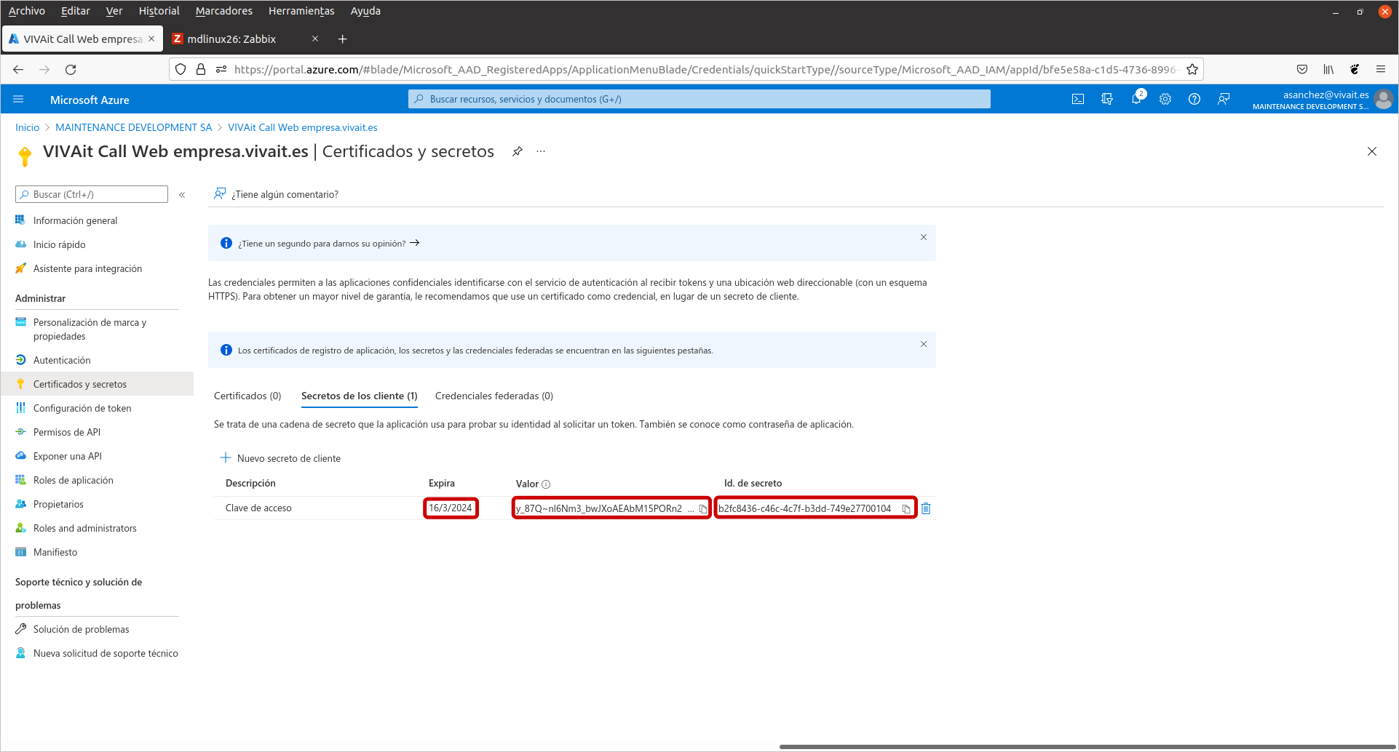Go to MAINTENANCE DEVELOPMENT SA breadcrumb
This screenshot has width=1399, height=752.
[134, 127]
